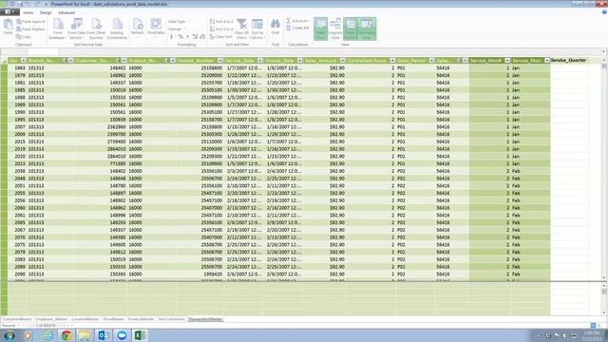This screenshot has height=342, width=608.
Task: Click the formula bar input field
Action: pyautogui.click(x=330, y=51)
